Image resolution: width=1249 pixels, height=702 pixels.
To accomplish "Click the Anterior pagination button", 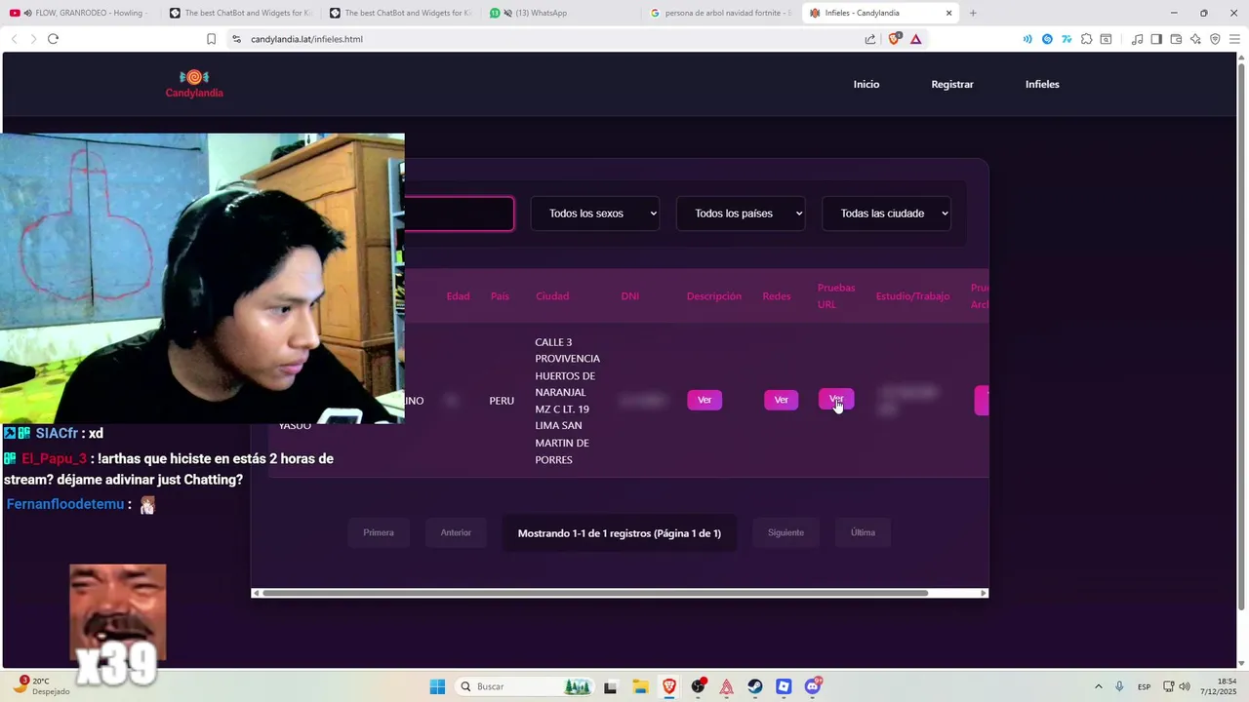I will click(456, 532).
